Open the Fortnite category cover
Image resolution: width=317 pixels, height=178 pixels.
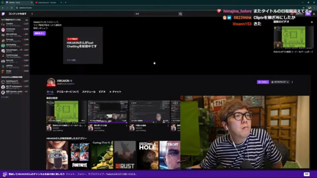tap(80, 155)
